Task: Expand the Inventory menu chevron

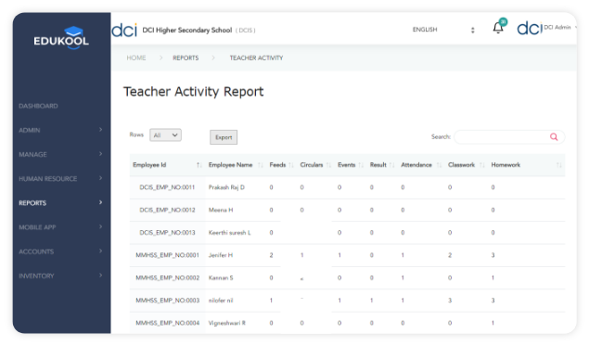Action: (x=100, y=276)
